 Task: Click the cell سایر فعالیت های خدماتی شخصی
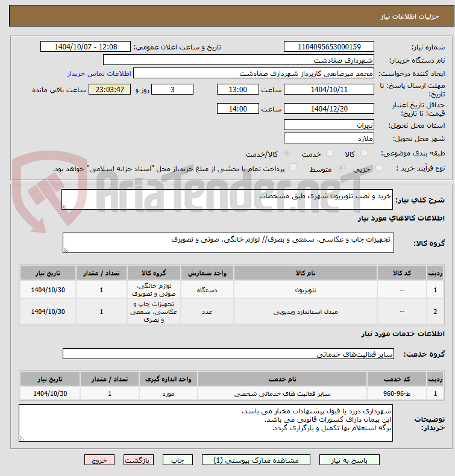pos(282,393)
